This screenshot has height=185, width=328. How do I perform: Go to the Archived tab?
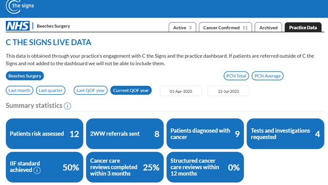[268, 27]
